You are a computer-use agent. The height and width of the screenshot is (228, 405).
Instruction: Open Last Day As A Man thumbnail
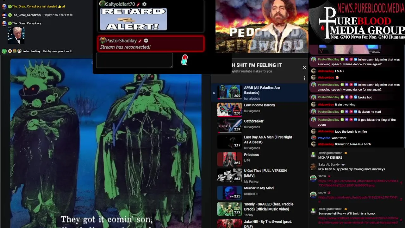(x=229, y=142)
